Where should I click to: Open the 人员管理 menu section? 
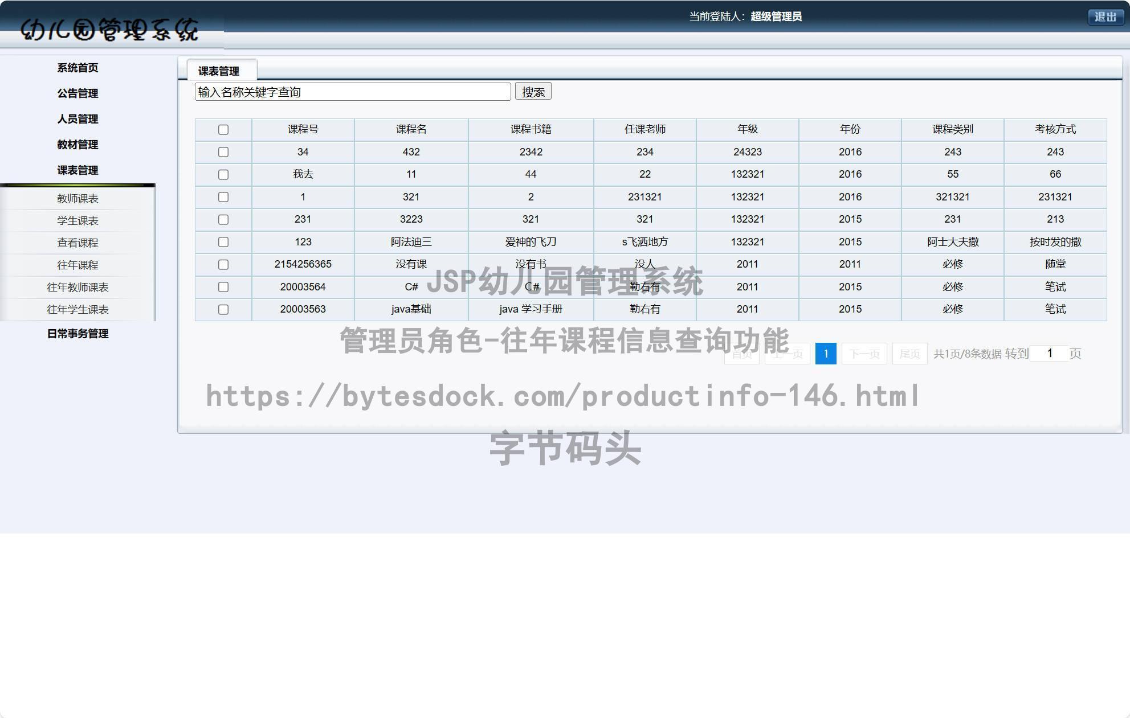(x=77, y=120)
